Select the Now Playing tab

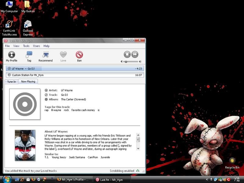point(28,82)
